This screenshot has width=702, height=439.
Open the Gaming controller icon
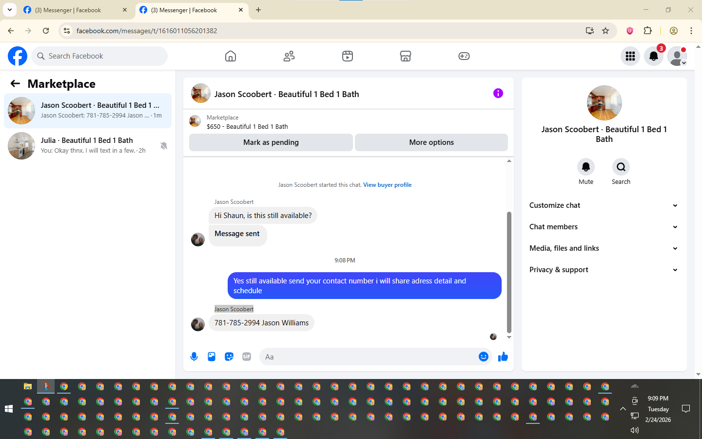(x=464, y=56)
